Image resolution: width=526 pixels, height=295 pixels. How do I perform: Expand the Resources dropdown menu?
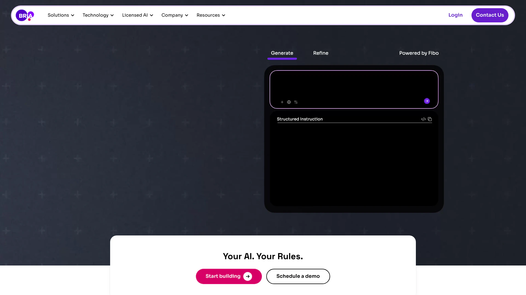pos(211,15)
